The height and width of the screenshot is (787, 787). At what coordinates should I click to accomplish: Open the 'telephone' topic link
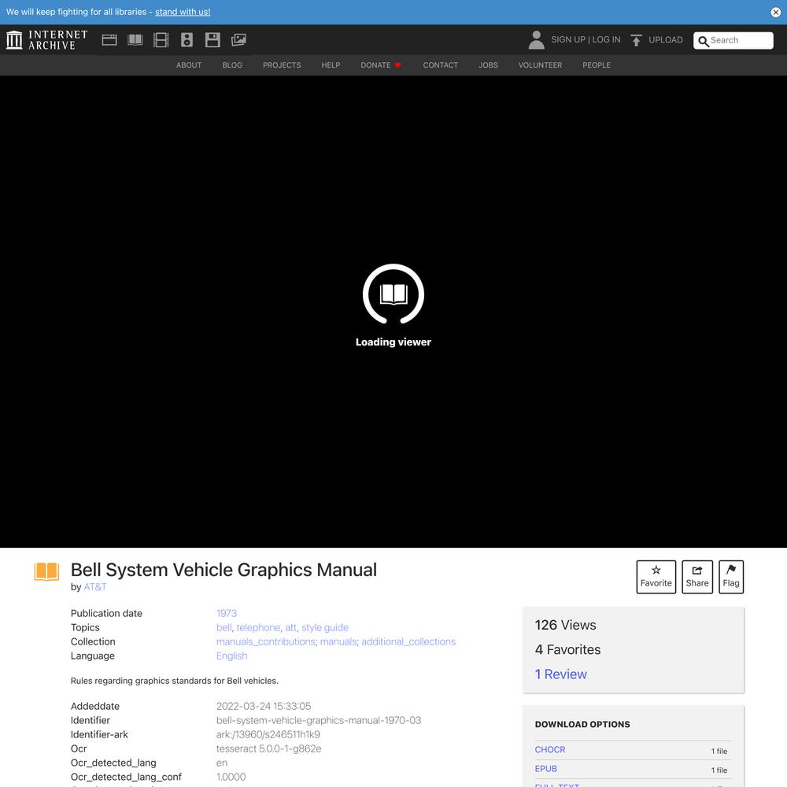[x=258, y=627]
